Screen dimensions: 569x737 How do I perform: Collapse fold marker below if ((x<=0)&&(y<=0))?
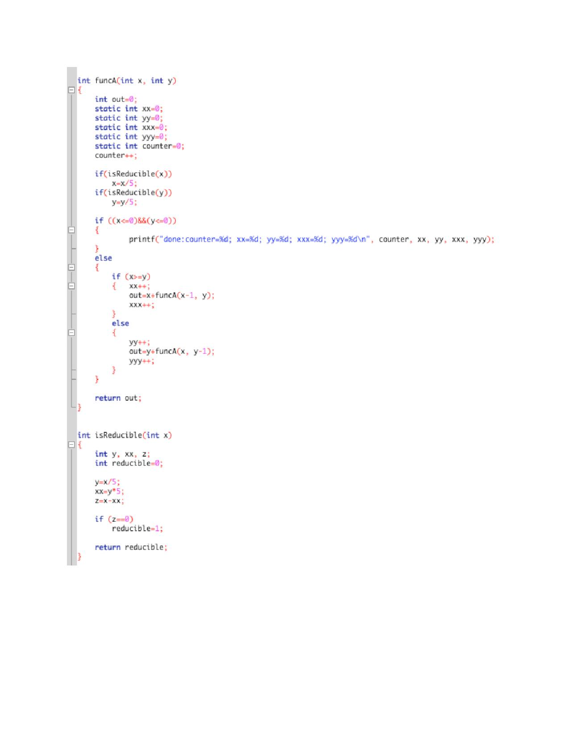tap(71, 230)
